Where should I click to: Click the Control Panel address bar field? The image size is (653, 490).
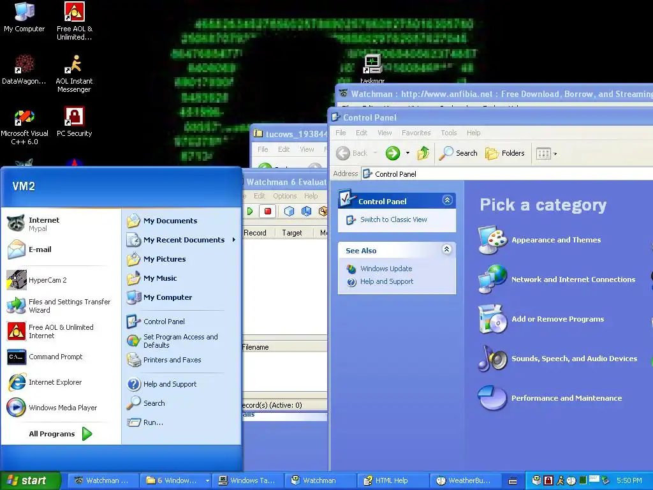[506, 174]
